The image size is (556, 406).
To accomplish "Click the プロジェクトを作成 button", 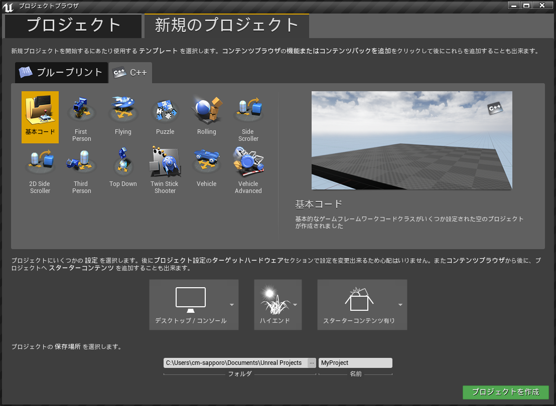I will (506, 392).
